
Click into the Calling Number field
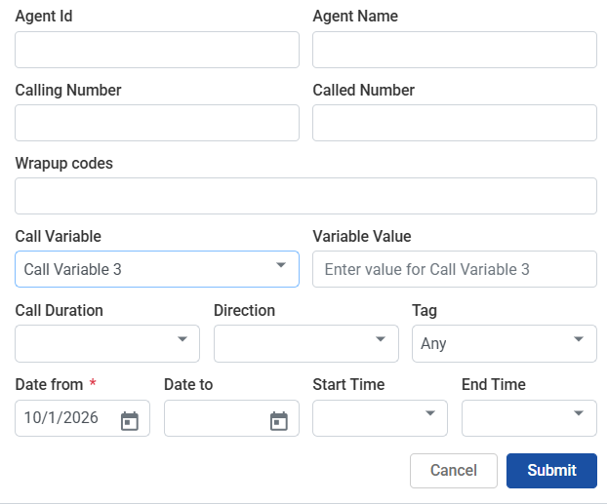point(157,123)
